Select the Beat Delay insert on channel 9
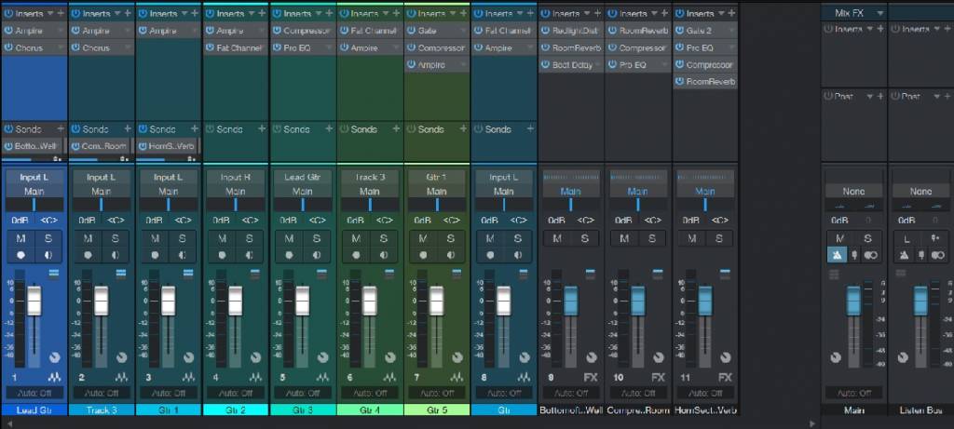This screenshot has width=954, height=429. click(x=574, y=64)
